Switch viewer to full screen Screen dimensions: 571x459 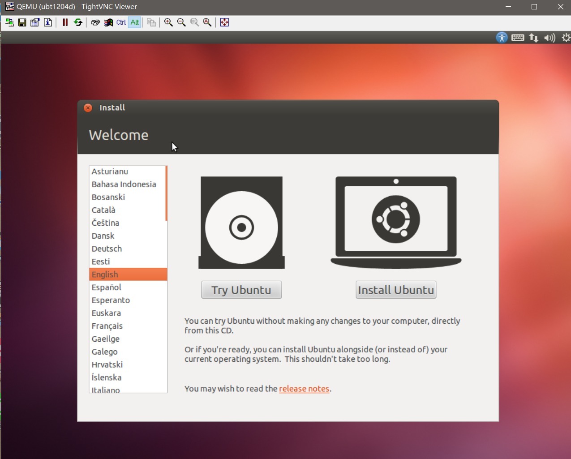coord(224,22)
